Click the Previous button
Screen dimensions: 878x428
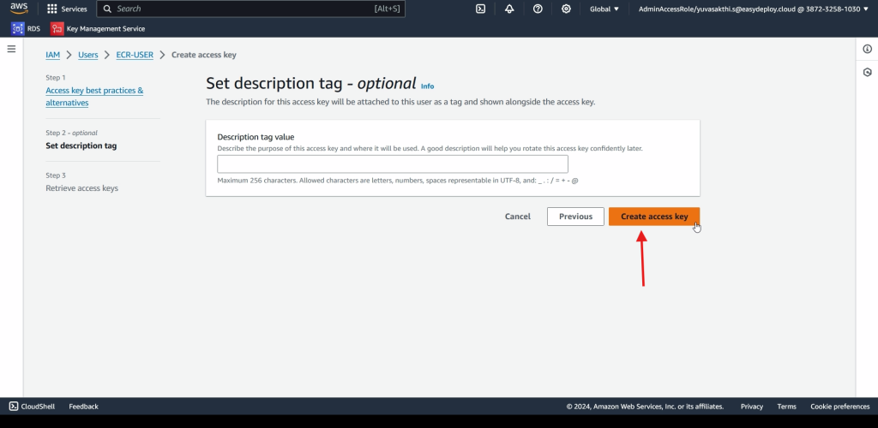coord(575,217)
